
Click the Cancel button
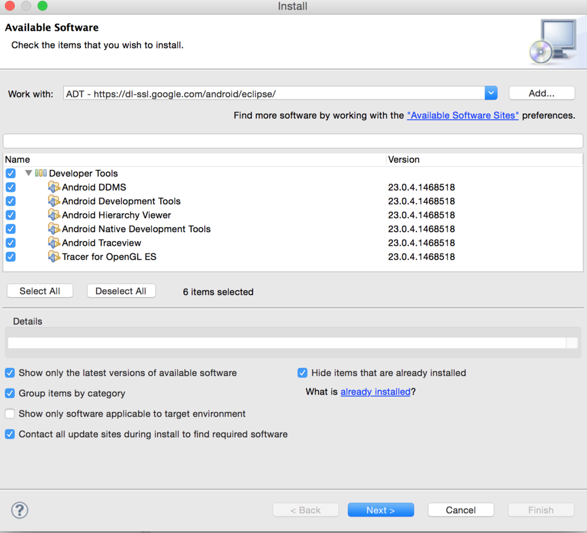(x=461, y=510)
